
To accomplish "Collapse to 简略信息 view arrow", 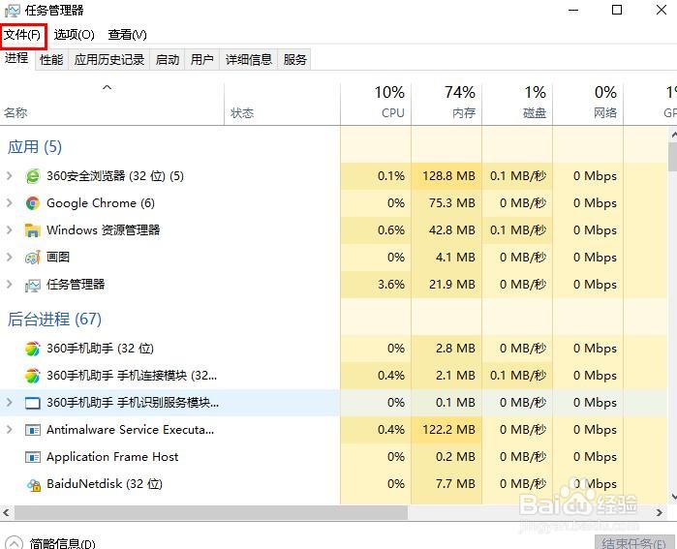I will pyautogui.click(x=14, y=542).
